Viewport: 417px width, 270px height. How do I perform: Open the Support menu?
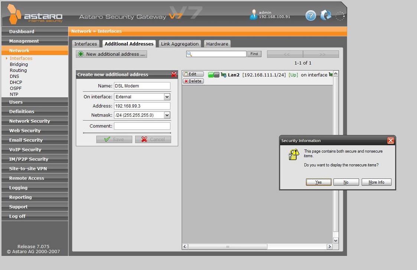click(x=35, y=207)
